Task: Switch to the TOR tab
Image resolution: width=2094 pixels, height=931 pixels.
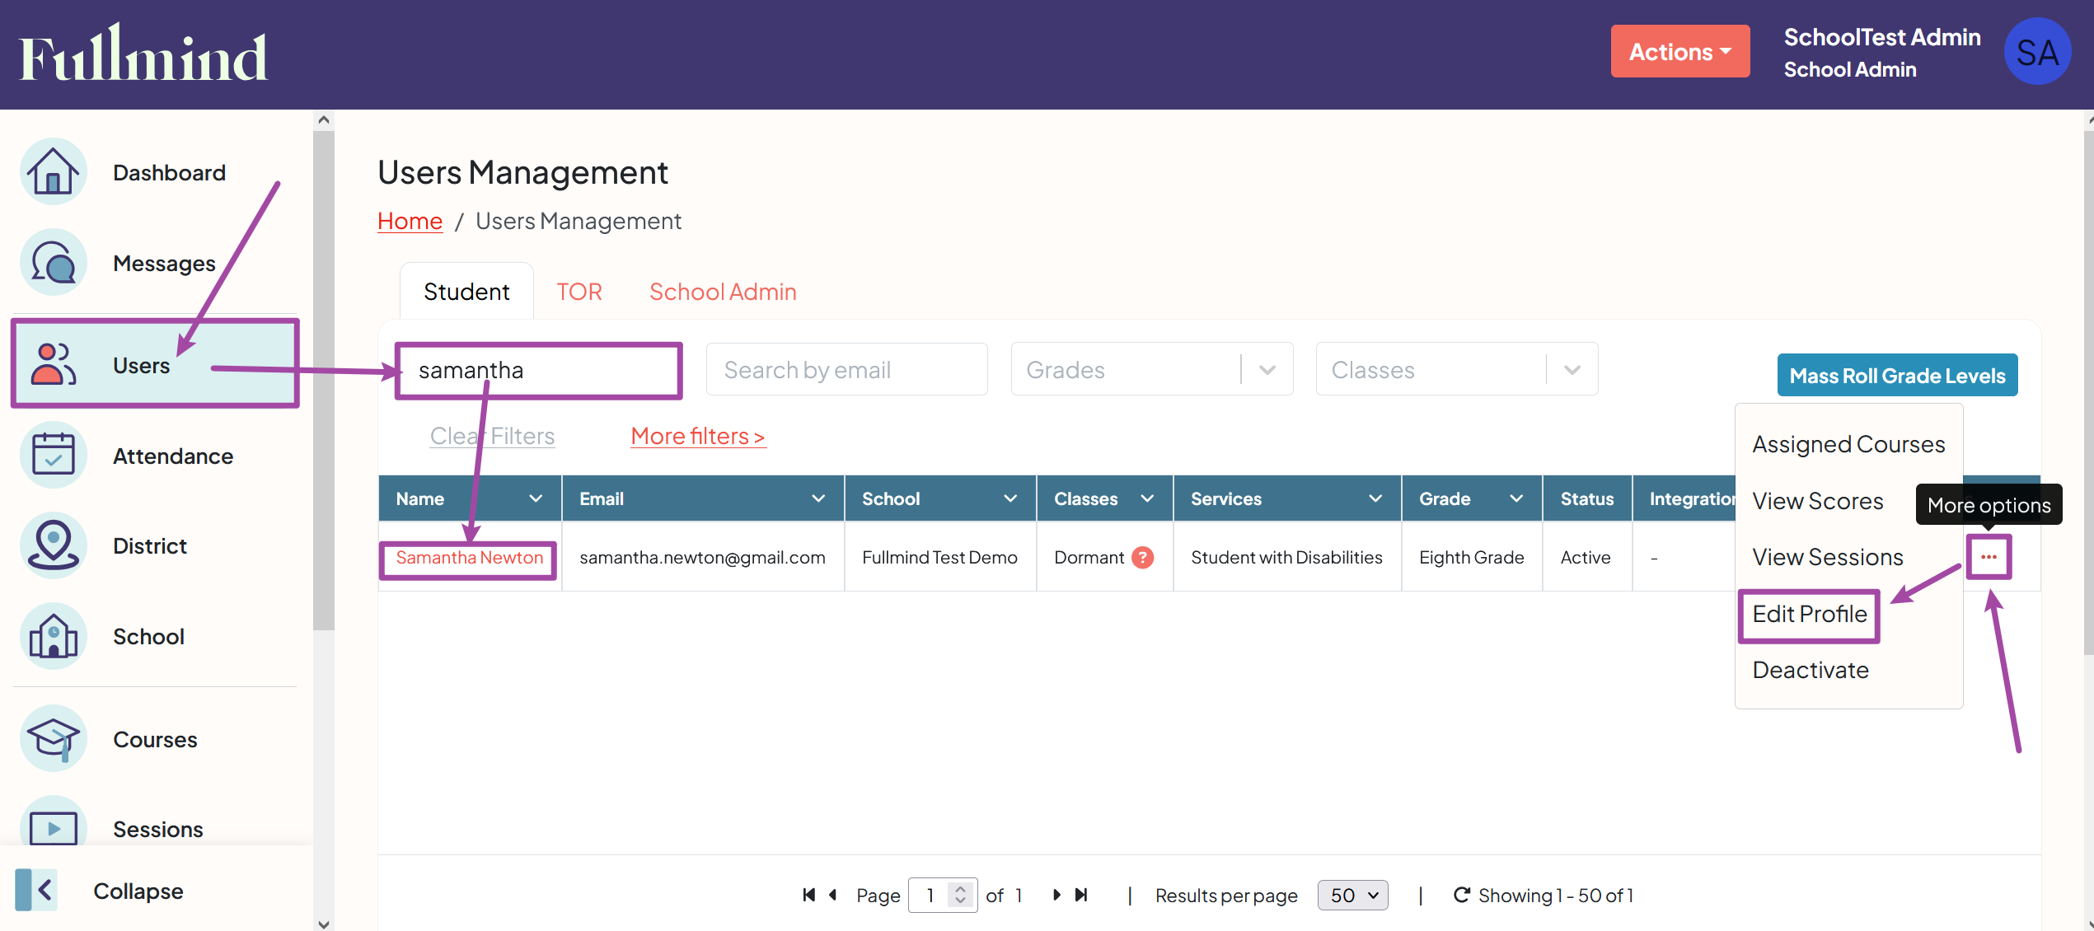Action: point(579,291)
